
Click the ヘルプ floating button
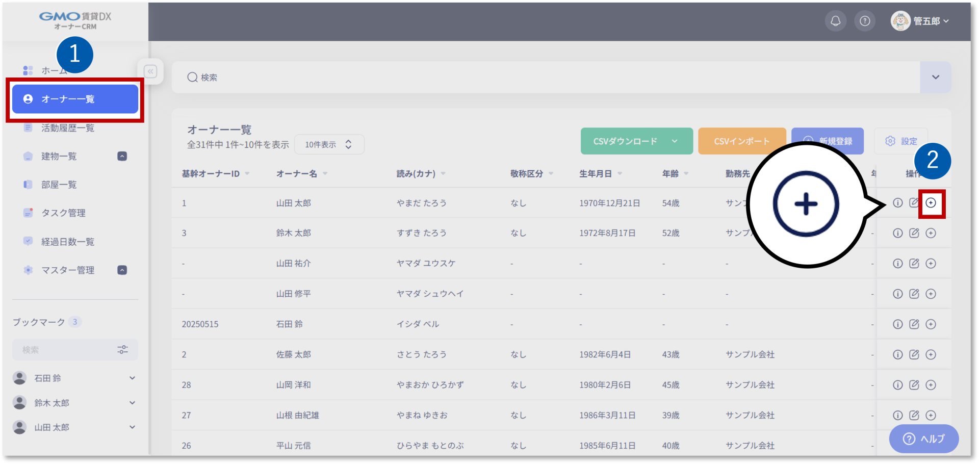[x=923, y=439]
